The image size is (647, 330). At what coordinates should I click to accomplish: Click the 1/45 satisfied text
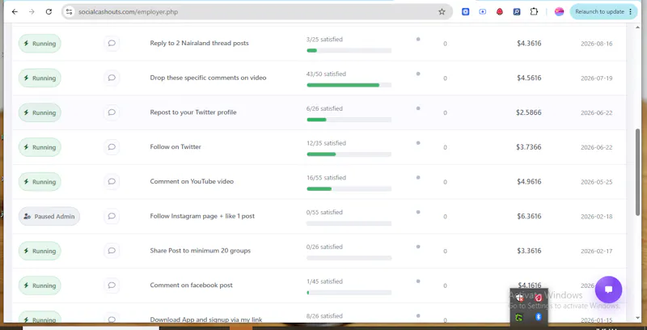324,281
